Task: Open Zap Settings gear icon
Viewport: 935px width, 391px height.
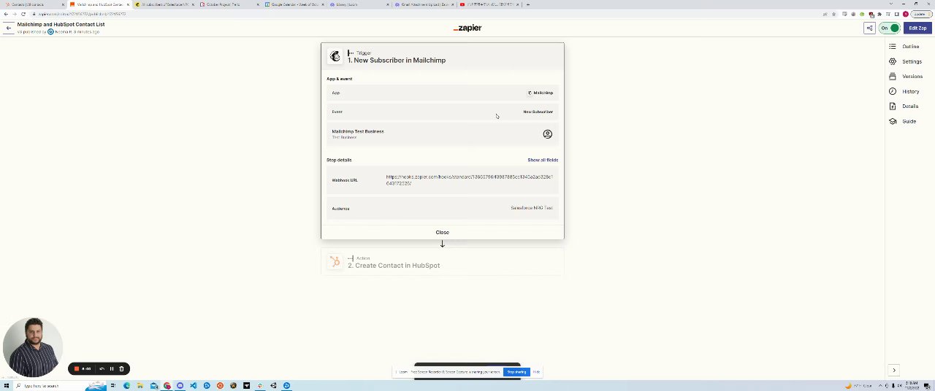Action: [x=892, y=61]
